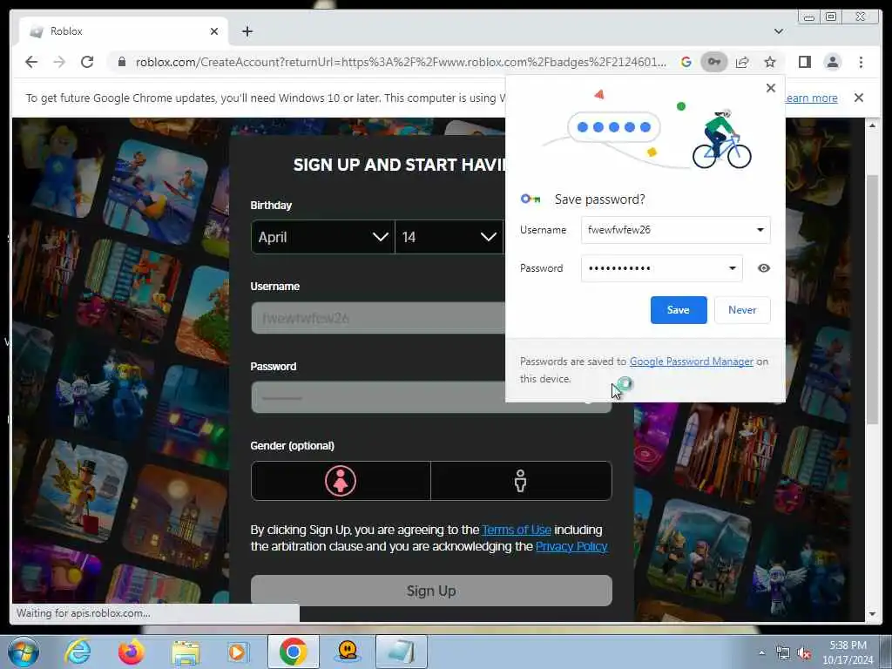Image resolution: width=892 pixels, height=669 pixels.
Task: Click the network tray icon
Action: (x=783, y=653)
